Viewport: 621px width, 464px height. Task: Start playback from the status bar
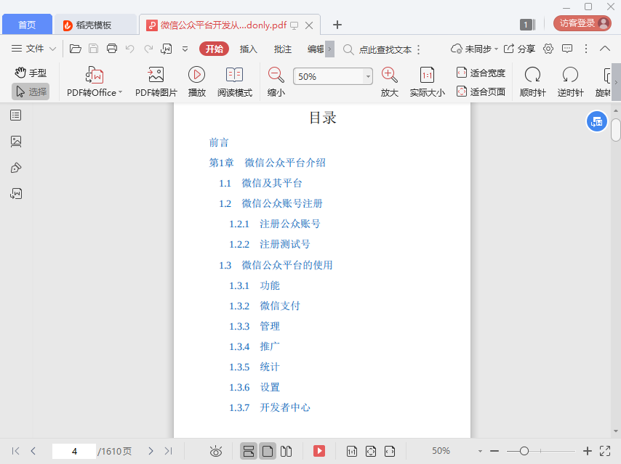point(319,451)
